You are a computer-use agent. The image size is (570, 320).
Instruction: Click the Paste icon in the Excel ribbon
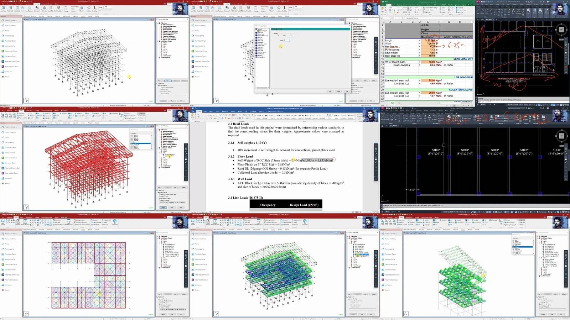383,9
